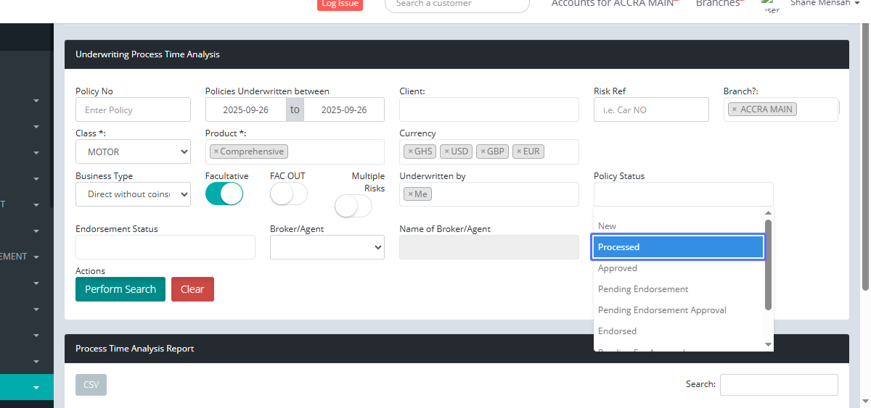The height and width of the screenshot is (408, 871).
Task: Remove the USD currency tag
Action: click(x=446, y=151)
